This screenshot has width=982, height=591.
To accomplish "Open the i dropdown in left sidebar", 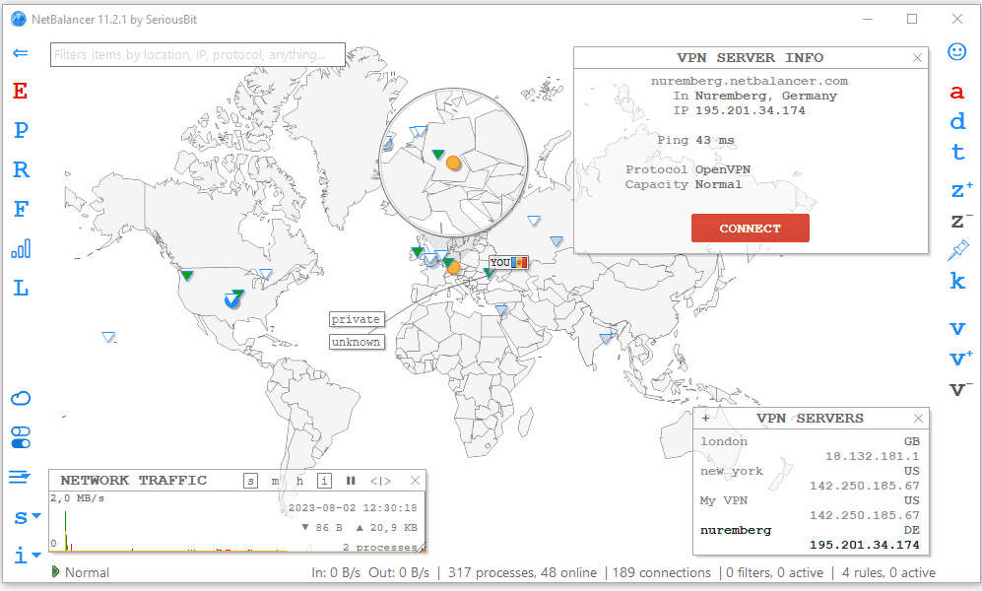I will point(27,556).
